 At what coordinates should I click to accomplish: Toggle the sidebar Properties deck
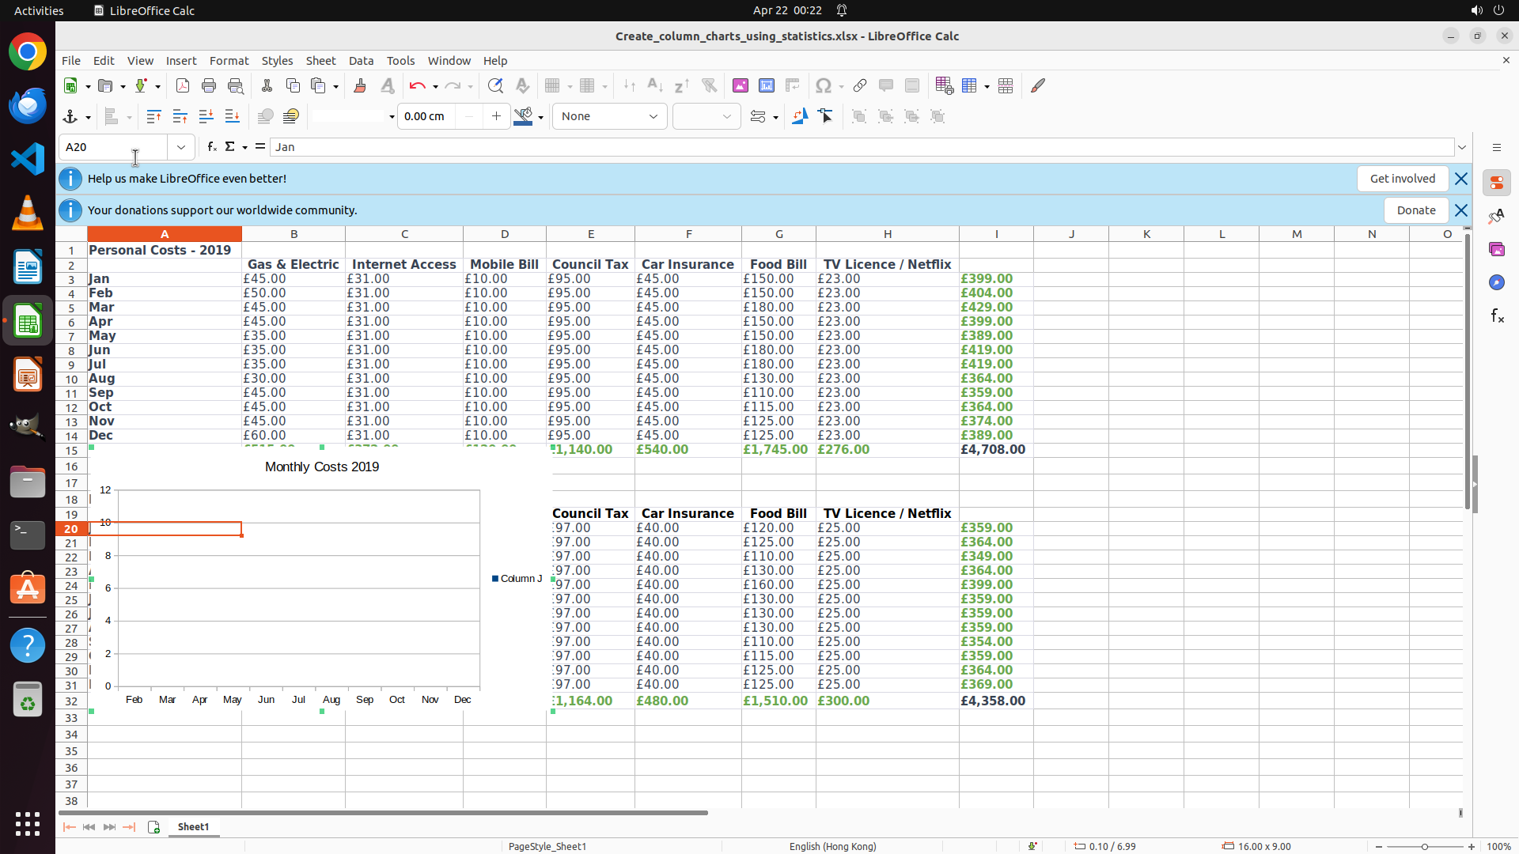[x=1497, y=183]
